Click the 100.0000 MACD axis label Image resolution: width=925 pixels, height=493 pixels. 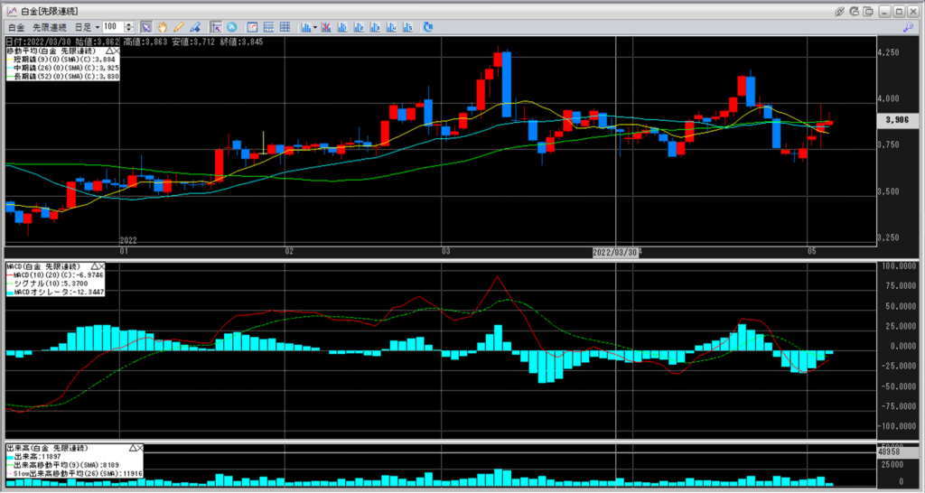click(900, 266)
